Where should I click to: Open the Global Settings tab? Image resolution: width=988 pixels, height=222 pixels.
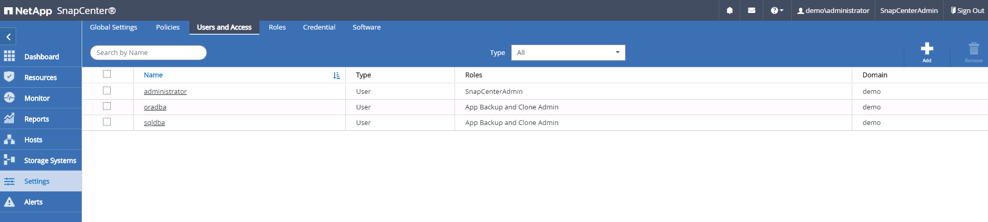[x=113, y=27]
